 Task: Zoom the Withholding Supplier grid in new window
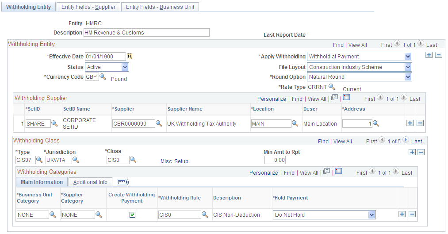point(335,97)
